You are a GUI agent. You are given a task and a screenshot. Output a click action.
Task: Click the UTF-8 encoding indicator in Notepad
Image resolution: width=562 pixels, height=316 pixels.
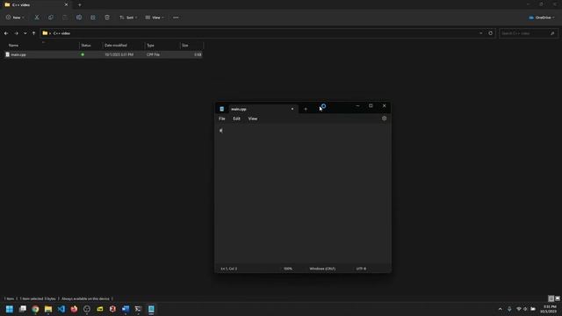pos(361,269)
